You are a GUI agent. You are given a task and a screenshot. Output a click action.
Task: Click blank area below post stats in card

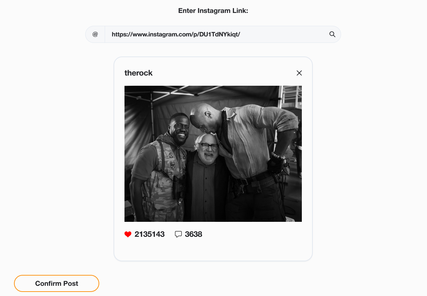point(213,250)
